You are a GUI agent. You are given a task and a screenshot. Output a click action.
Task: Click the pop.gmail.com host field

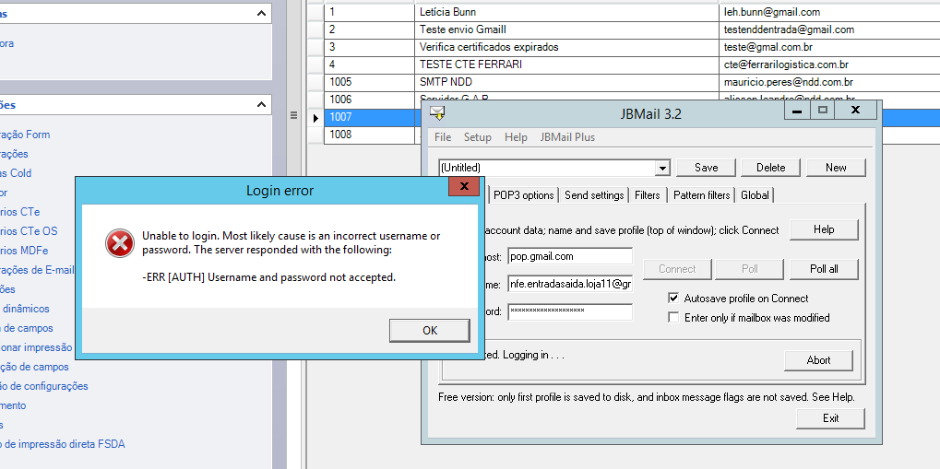point(569,256)
